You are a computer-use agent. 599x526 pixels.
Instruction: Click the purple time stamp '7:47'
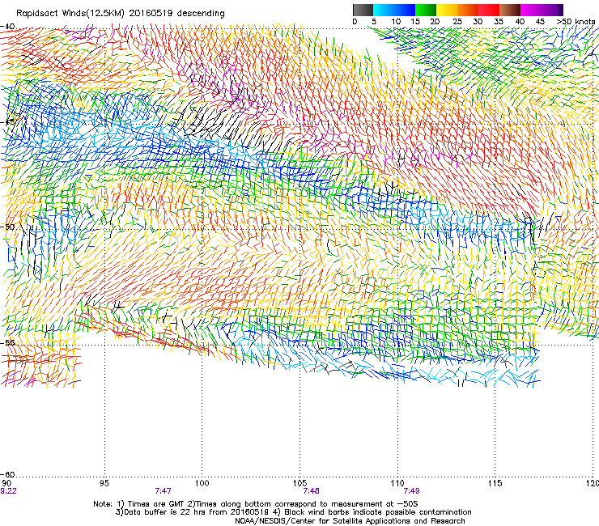point(164,491)
